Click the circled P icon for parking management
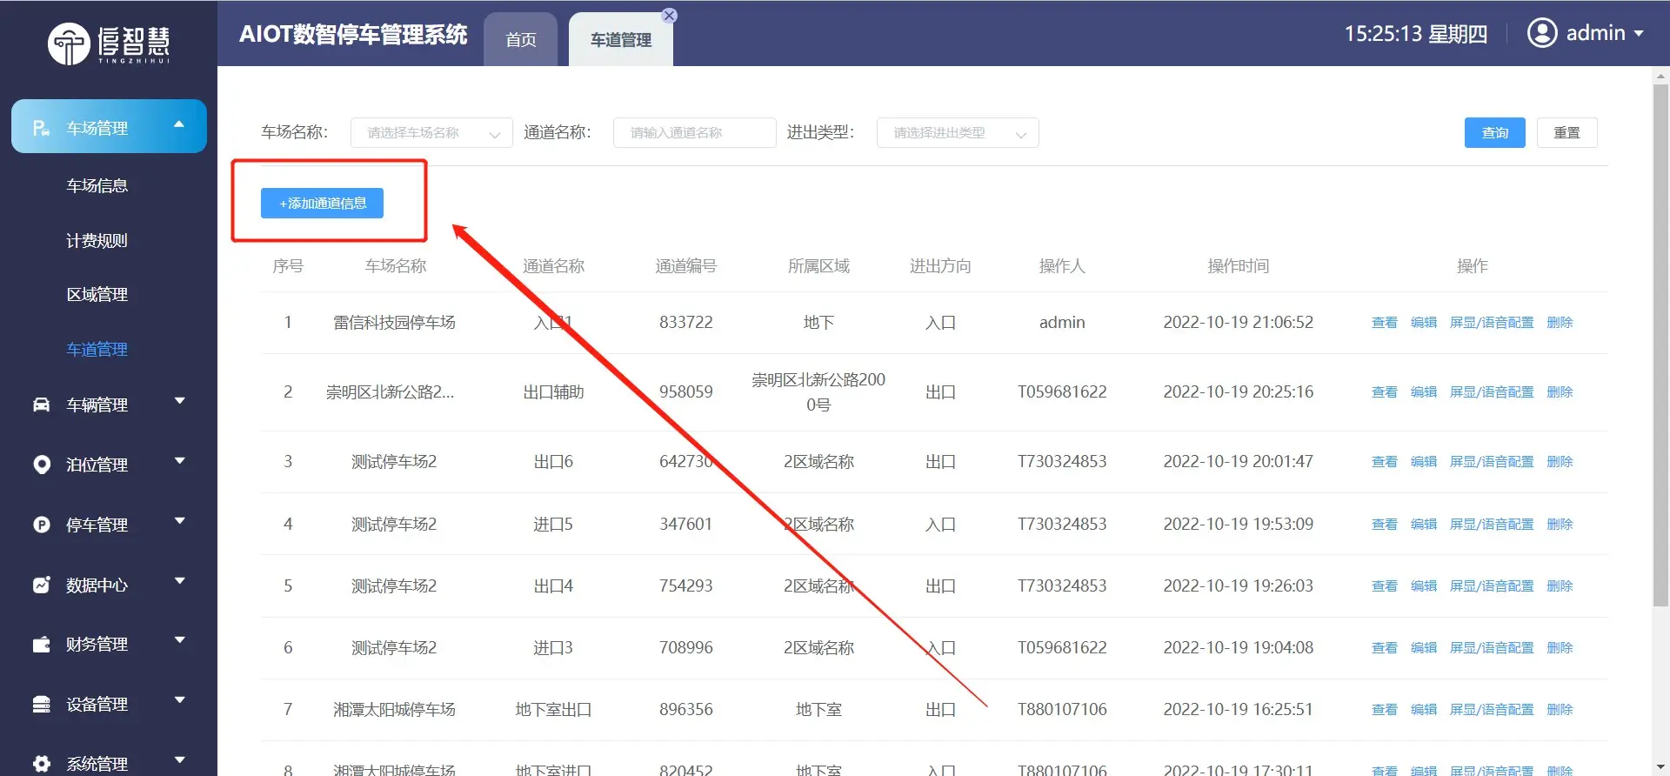 [x=41, y=525]
